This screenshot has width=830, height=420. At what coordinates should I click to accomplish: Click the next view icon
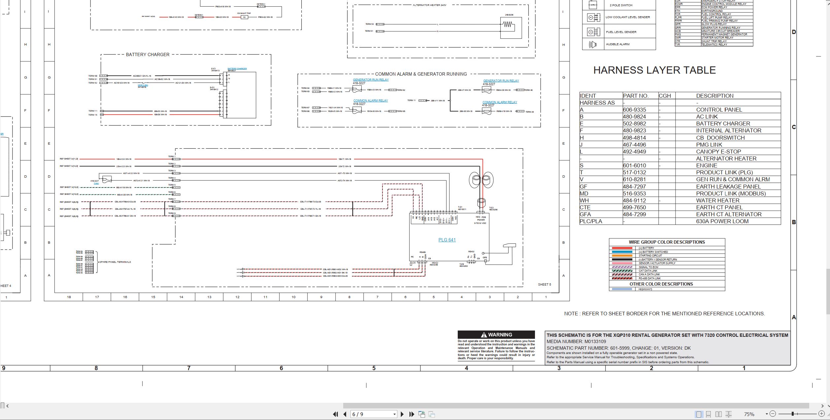(432, 414)
